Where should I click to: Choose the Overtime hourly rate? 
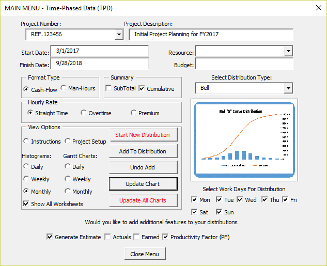click(x=84, y=113)
